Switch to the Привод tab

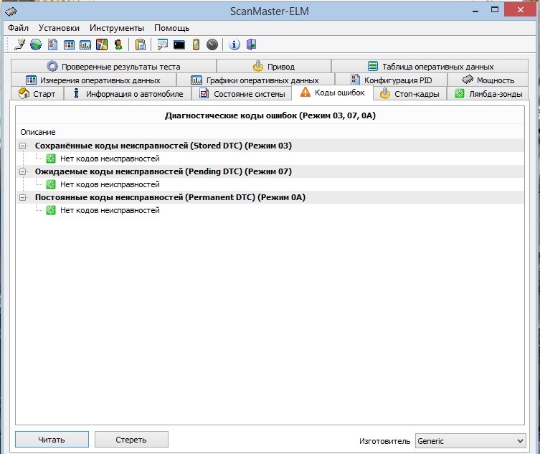coord(274,66)
